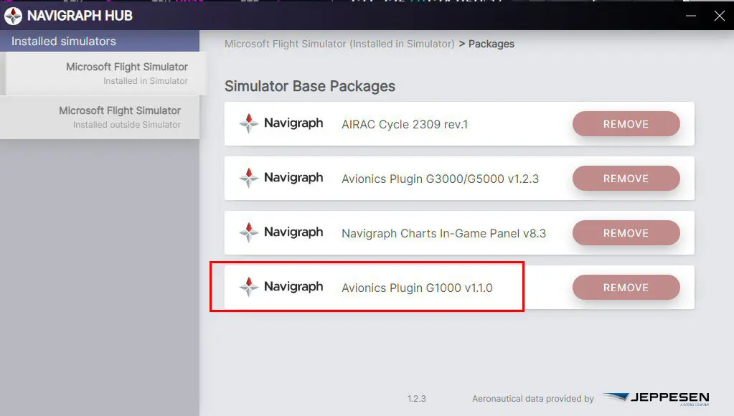
Task: Click the Navigraph Hub logo icon
Action: coord(13,16)
